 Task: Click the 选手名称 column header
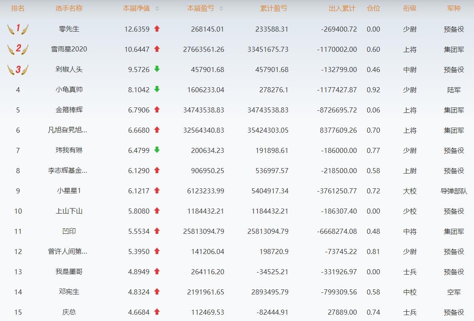(69, 8)
